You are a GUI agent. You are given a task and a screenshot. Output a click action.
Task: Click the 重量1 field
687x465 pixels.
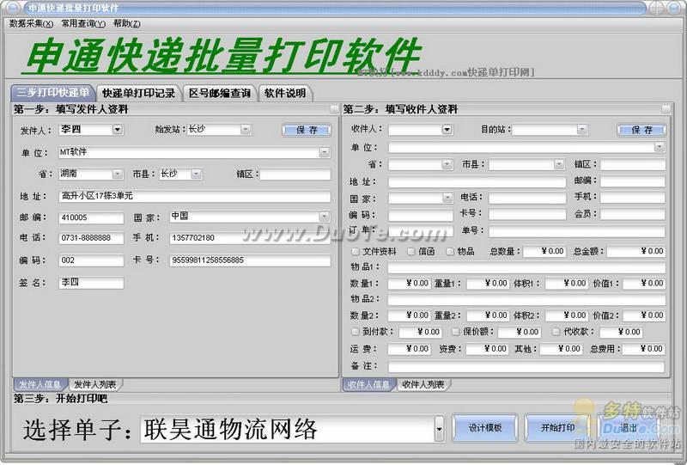(487, 284)
